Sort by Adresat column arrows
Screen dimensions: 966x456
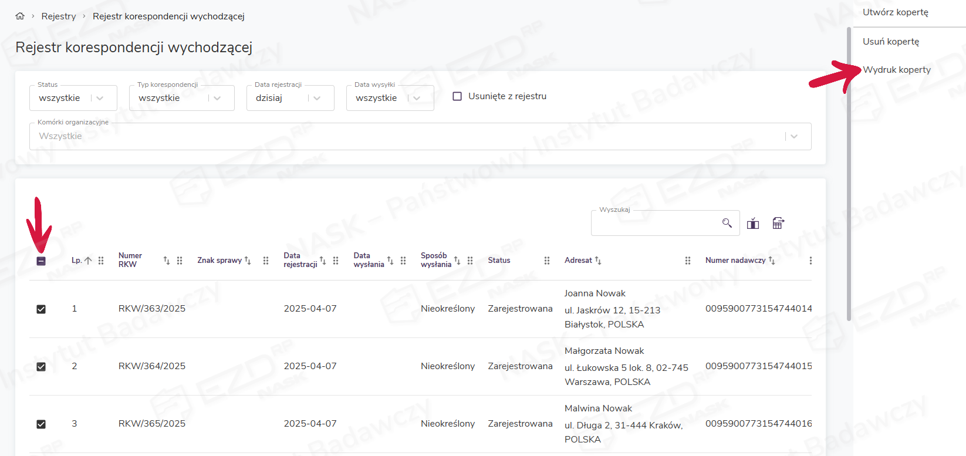point(598,261)
